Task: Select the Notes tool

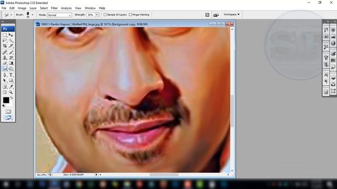Action: point(5,87)
